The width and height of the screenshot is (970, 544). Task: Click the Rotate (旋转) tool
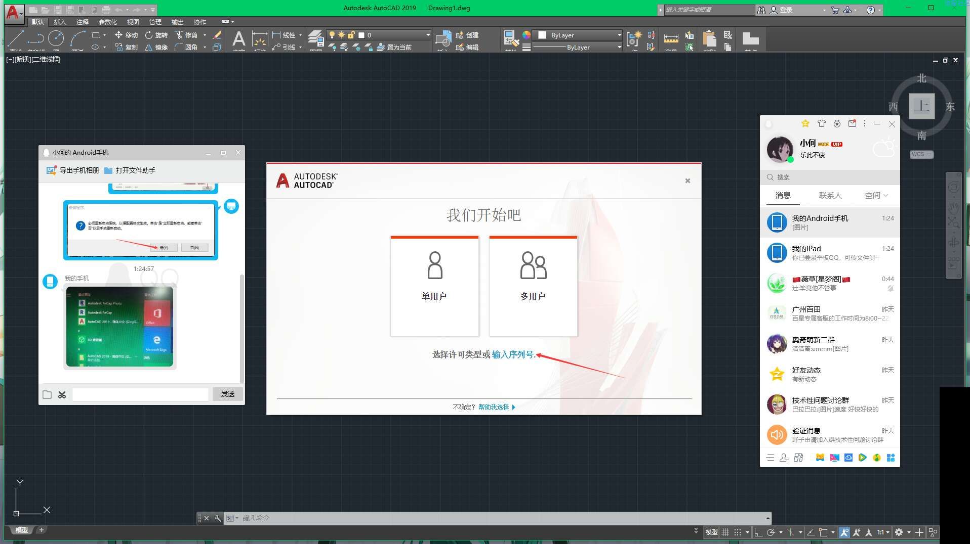[156, 35]
